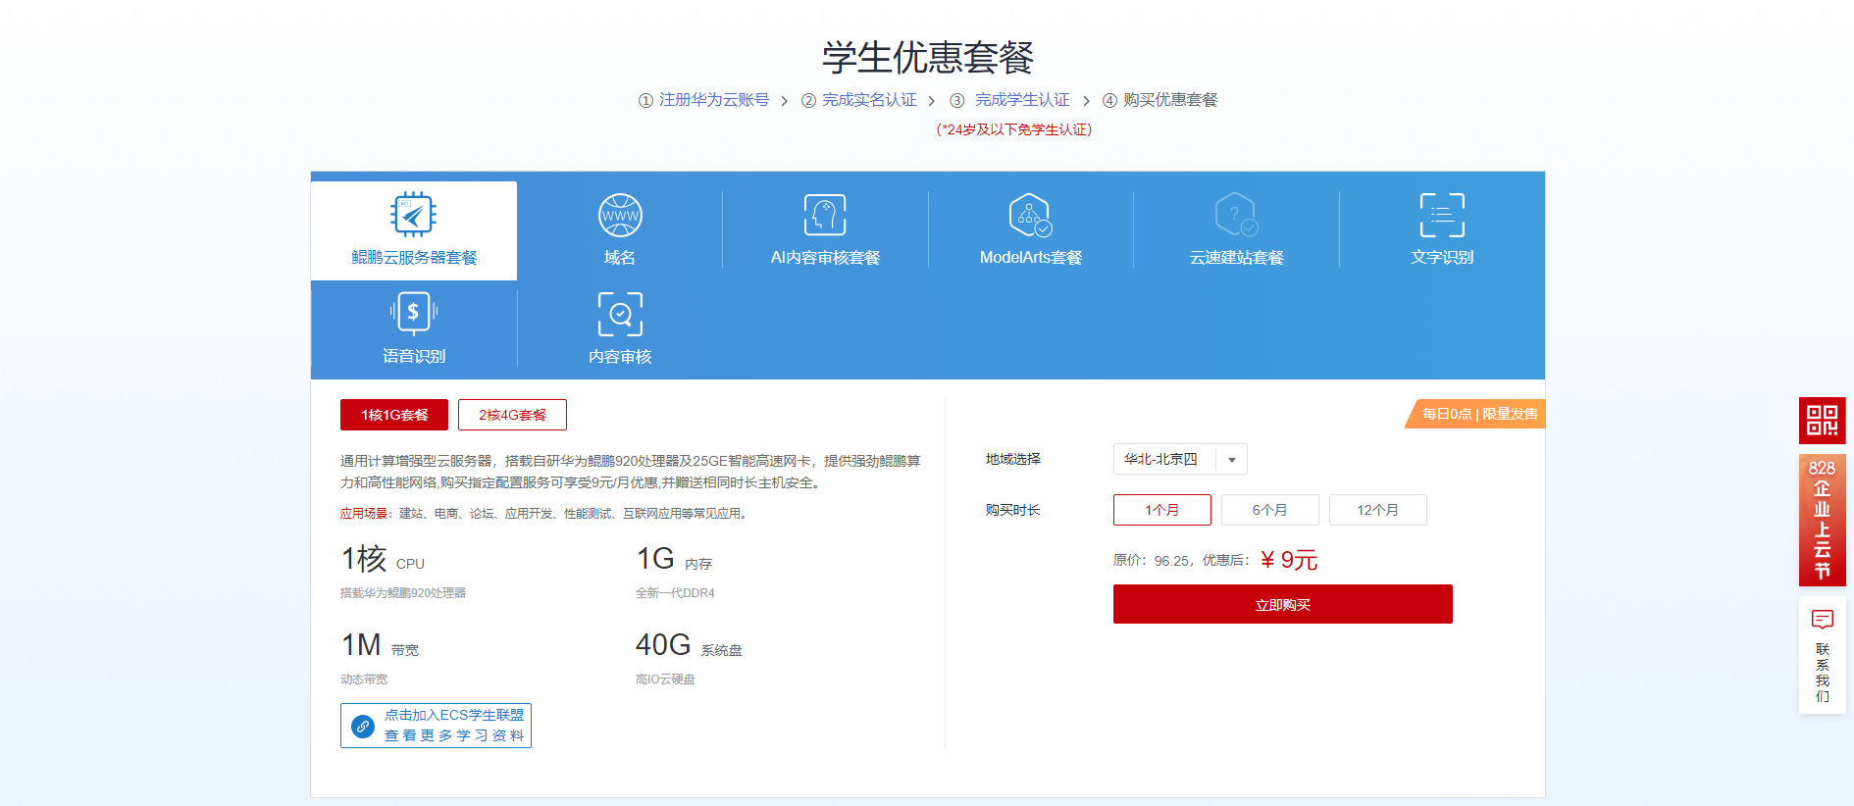Click the contact us chat bubble icon
1854x806 pixels.
(x=1822, y=620)
